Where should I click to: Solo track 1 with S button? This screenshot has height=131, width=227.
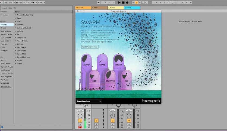pyautogui.click(x=80, y=124)
